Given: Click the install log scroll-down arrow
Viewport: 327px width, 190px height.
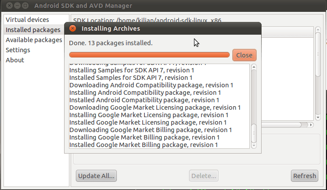Looking at the screenshot, I should pyautogui.click(x=254, y=146).
